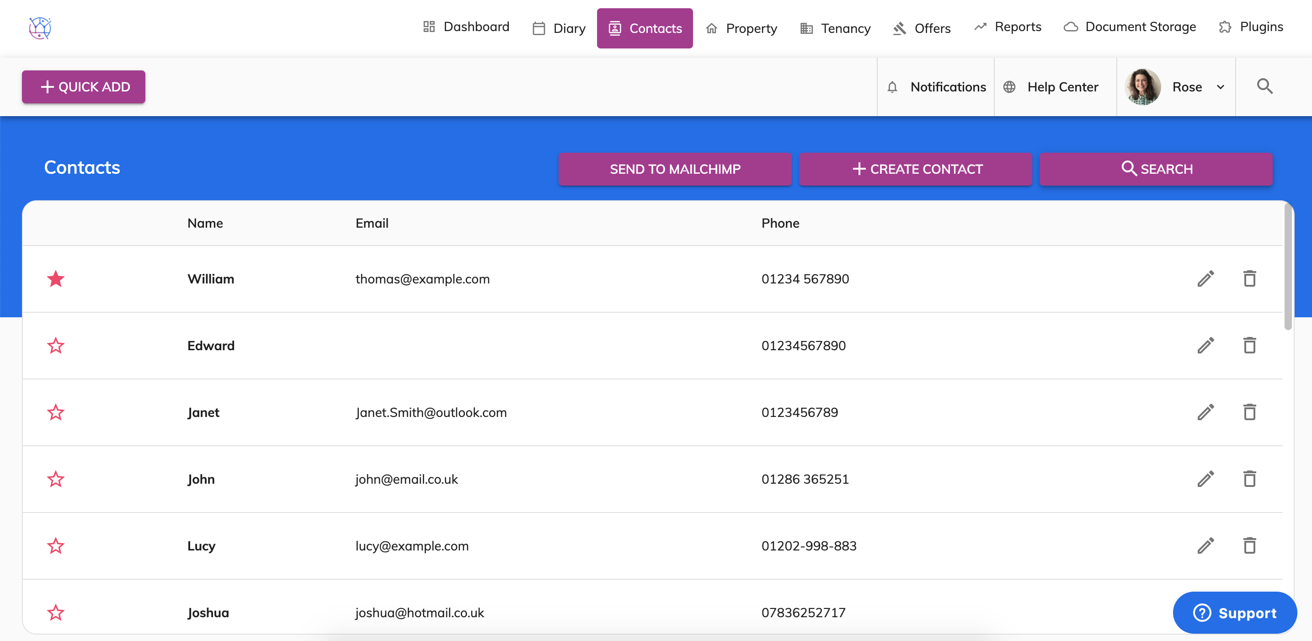1312x641 pixels.
Task: Click the trash icon for John
Action: (x=1249, y=479)
